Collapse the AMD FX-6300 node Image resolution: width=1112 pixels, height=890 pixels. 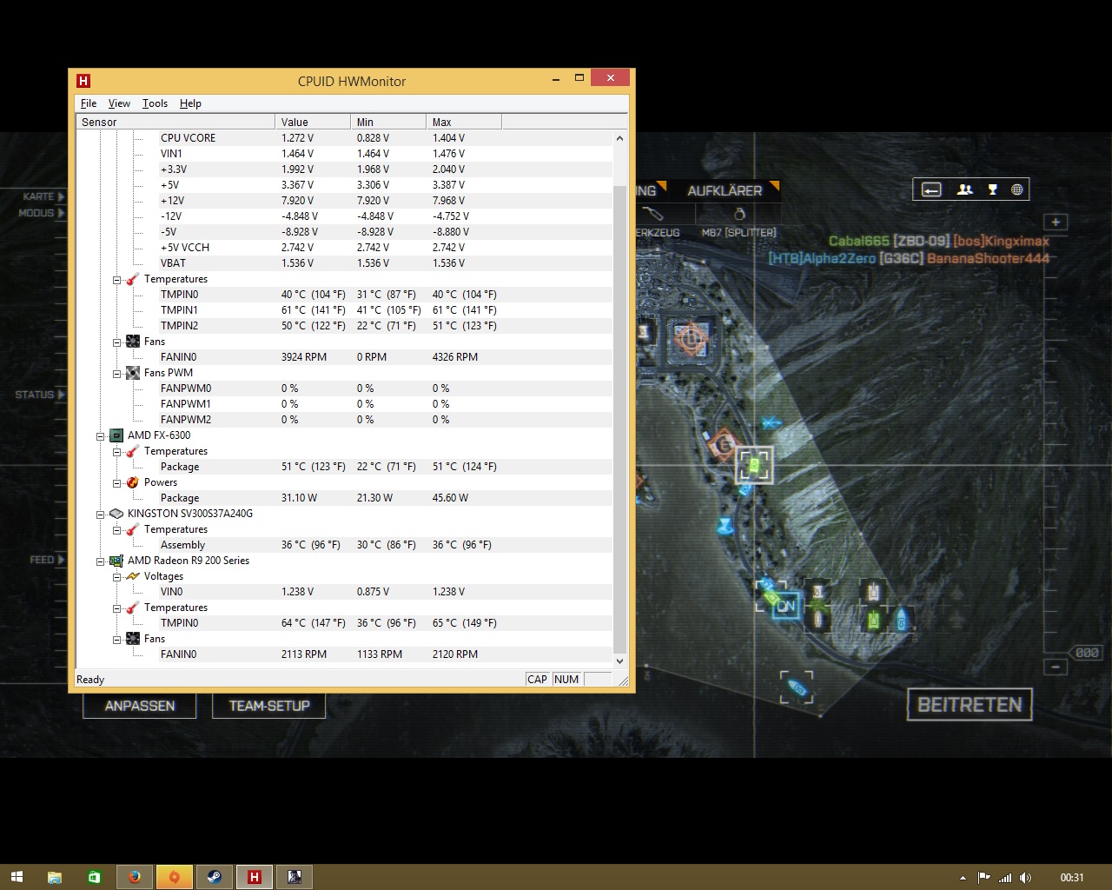(100, 435)
